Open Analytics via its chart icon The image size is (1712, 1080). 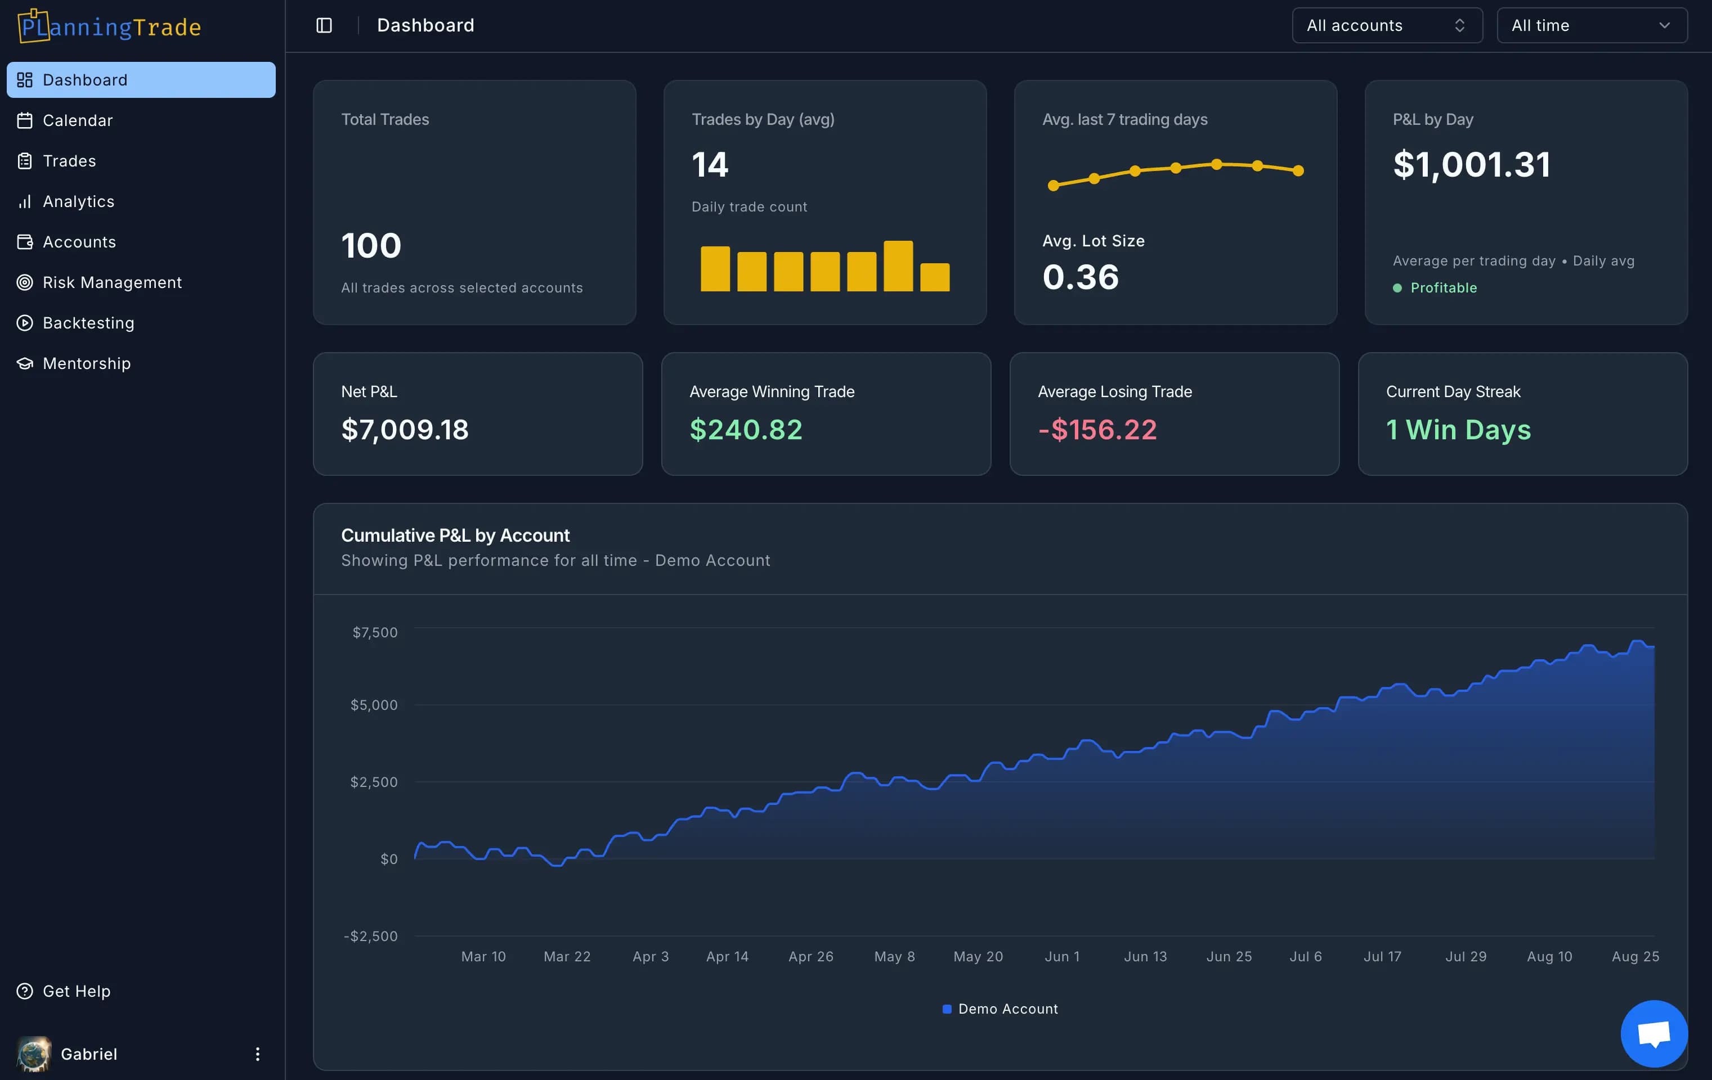point(25,201)
